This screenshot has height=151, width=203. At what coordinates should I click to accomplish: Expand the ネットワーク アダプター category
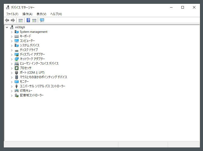coord(12,59)
